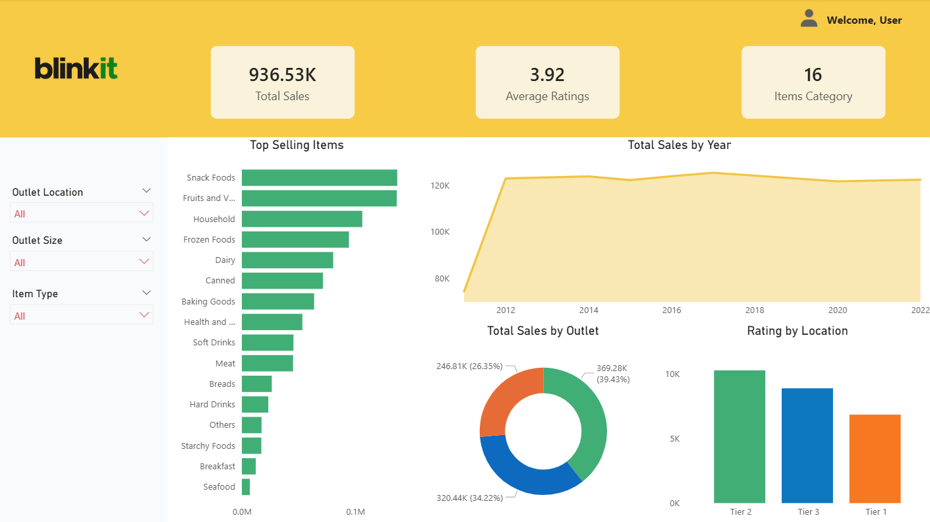Select the Breakfast bar

(x=248, y=466)
